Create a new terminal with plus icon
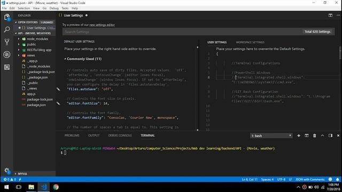Image resolution: width=342 pixels, height=192 pixels. (299, 135)
